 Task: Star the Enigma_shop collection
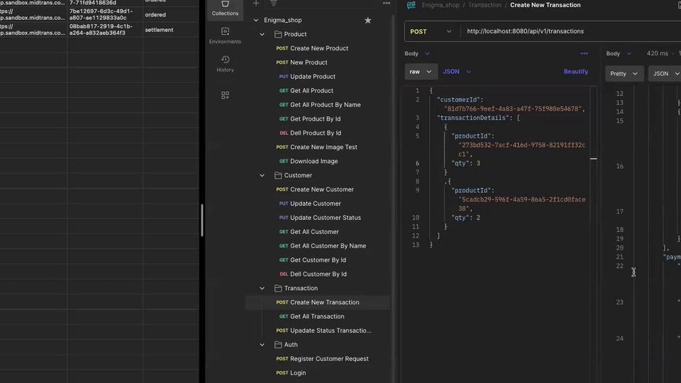point(368,20)
